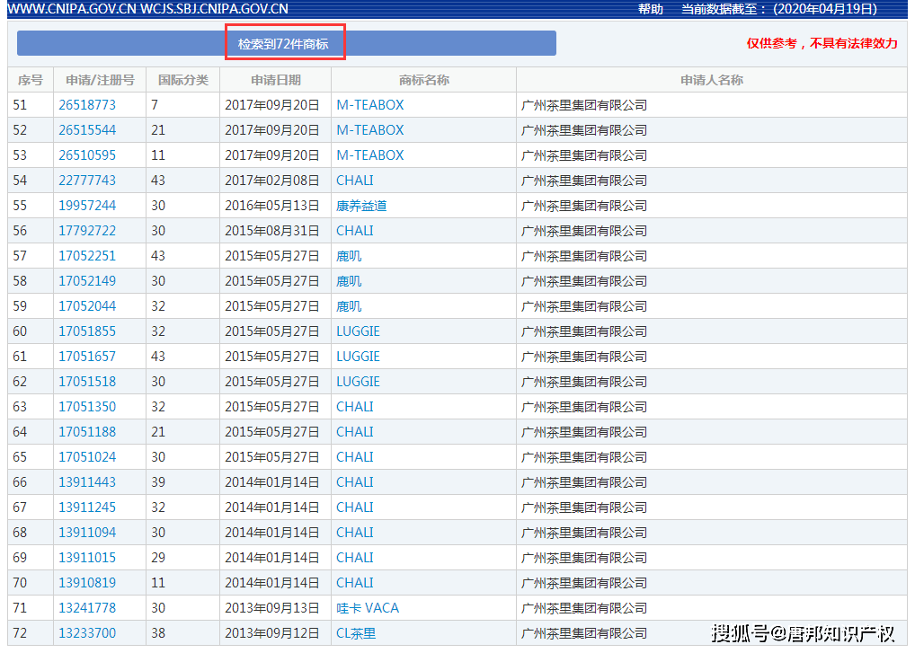The image size is (915, 653).
Task: Open CHALI trademark in row 68
Action: 355,533
